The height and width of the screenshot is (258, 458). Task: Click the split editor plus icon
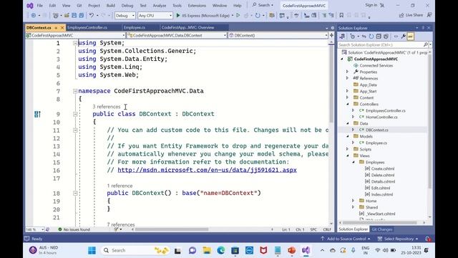coord(331,35)
